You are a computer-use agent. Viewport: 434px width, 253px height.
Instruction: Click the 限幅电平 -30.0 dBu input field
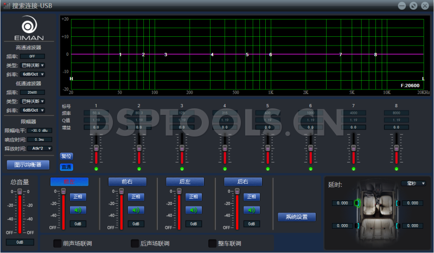point(40,130)
